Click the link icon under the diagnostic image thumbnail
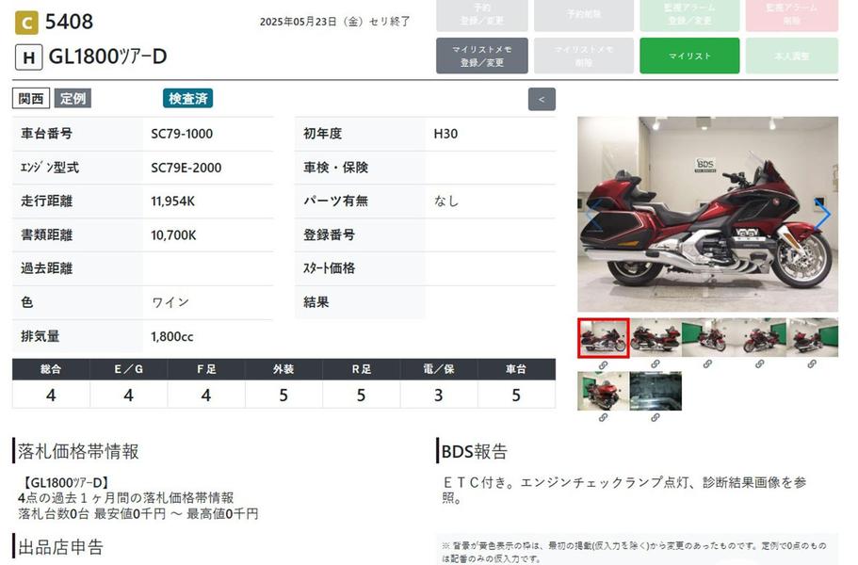 click(656, 417)
